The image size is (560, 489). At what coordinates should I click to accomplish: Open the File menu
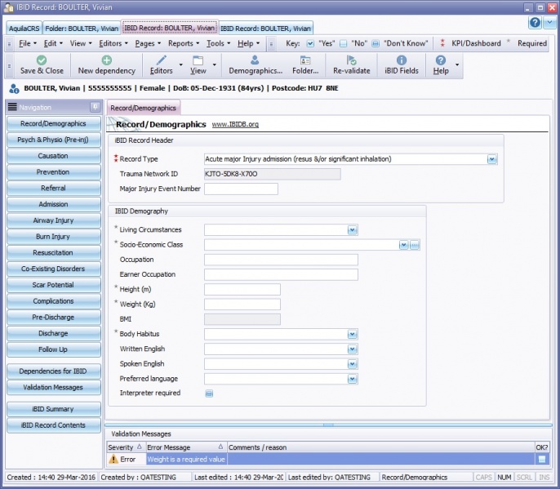coord(28,43)
